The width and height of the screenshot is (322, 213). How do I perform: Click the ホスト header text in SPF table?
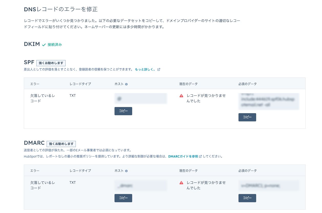(x=119, y=84)
